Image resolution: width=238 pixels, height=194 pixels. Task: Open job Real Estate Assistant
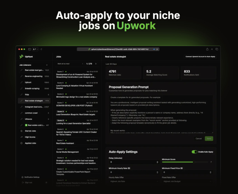(77, 142)
